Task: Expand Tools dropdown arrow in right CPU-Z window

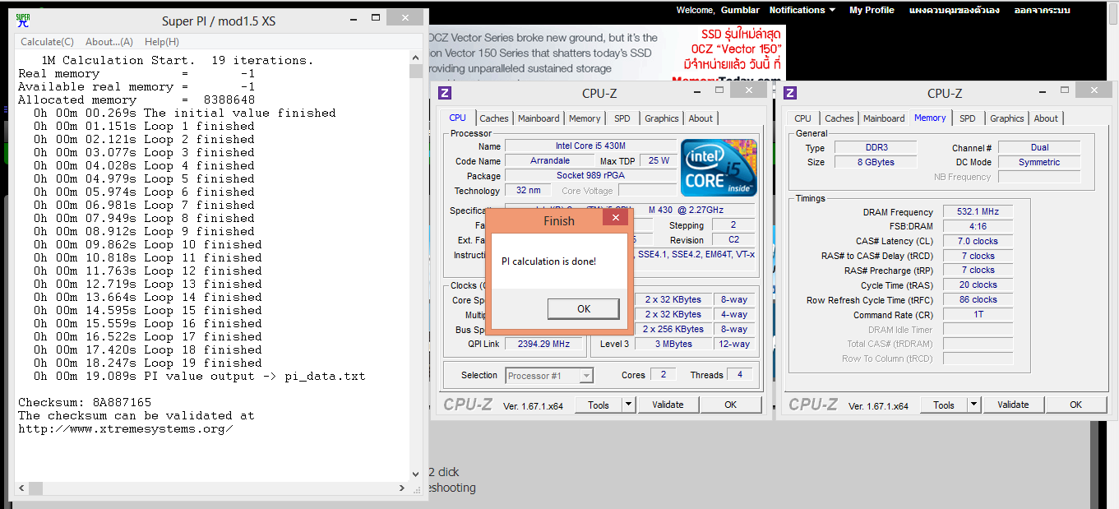Action: (974, 405)
